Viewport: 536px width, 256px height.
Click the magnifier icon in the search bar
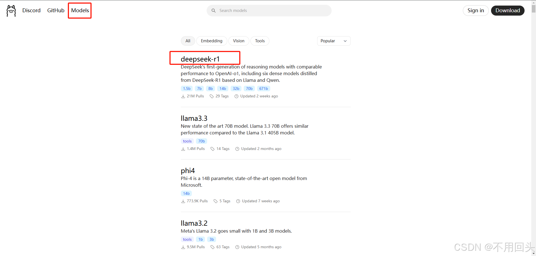214,11
